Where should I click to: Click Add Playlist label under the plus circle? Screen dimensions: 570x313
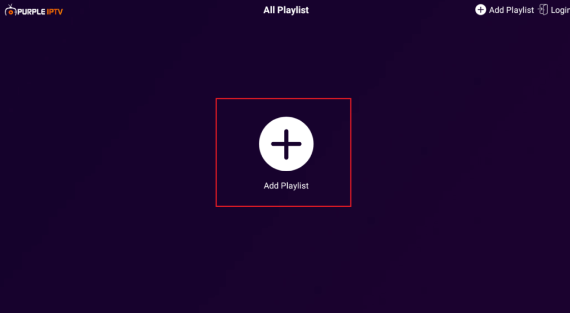coord(286,186)
